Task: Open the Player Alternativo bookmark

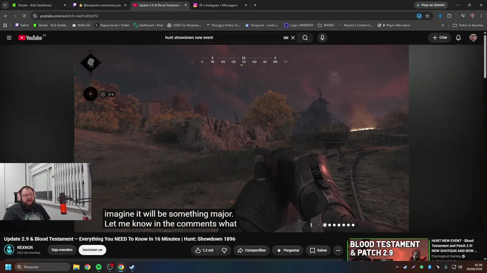Action: click(394, 25)
